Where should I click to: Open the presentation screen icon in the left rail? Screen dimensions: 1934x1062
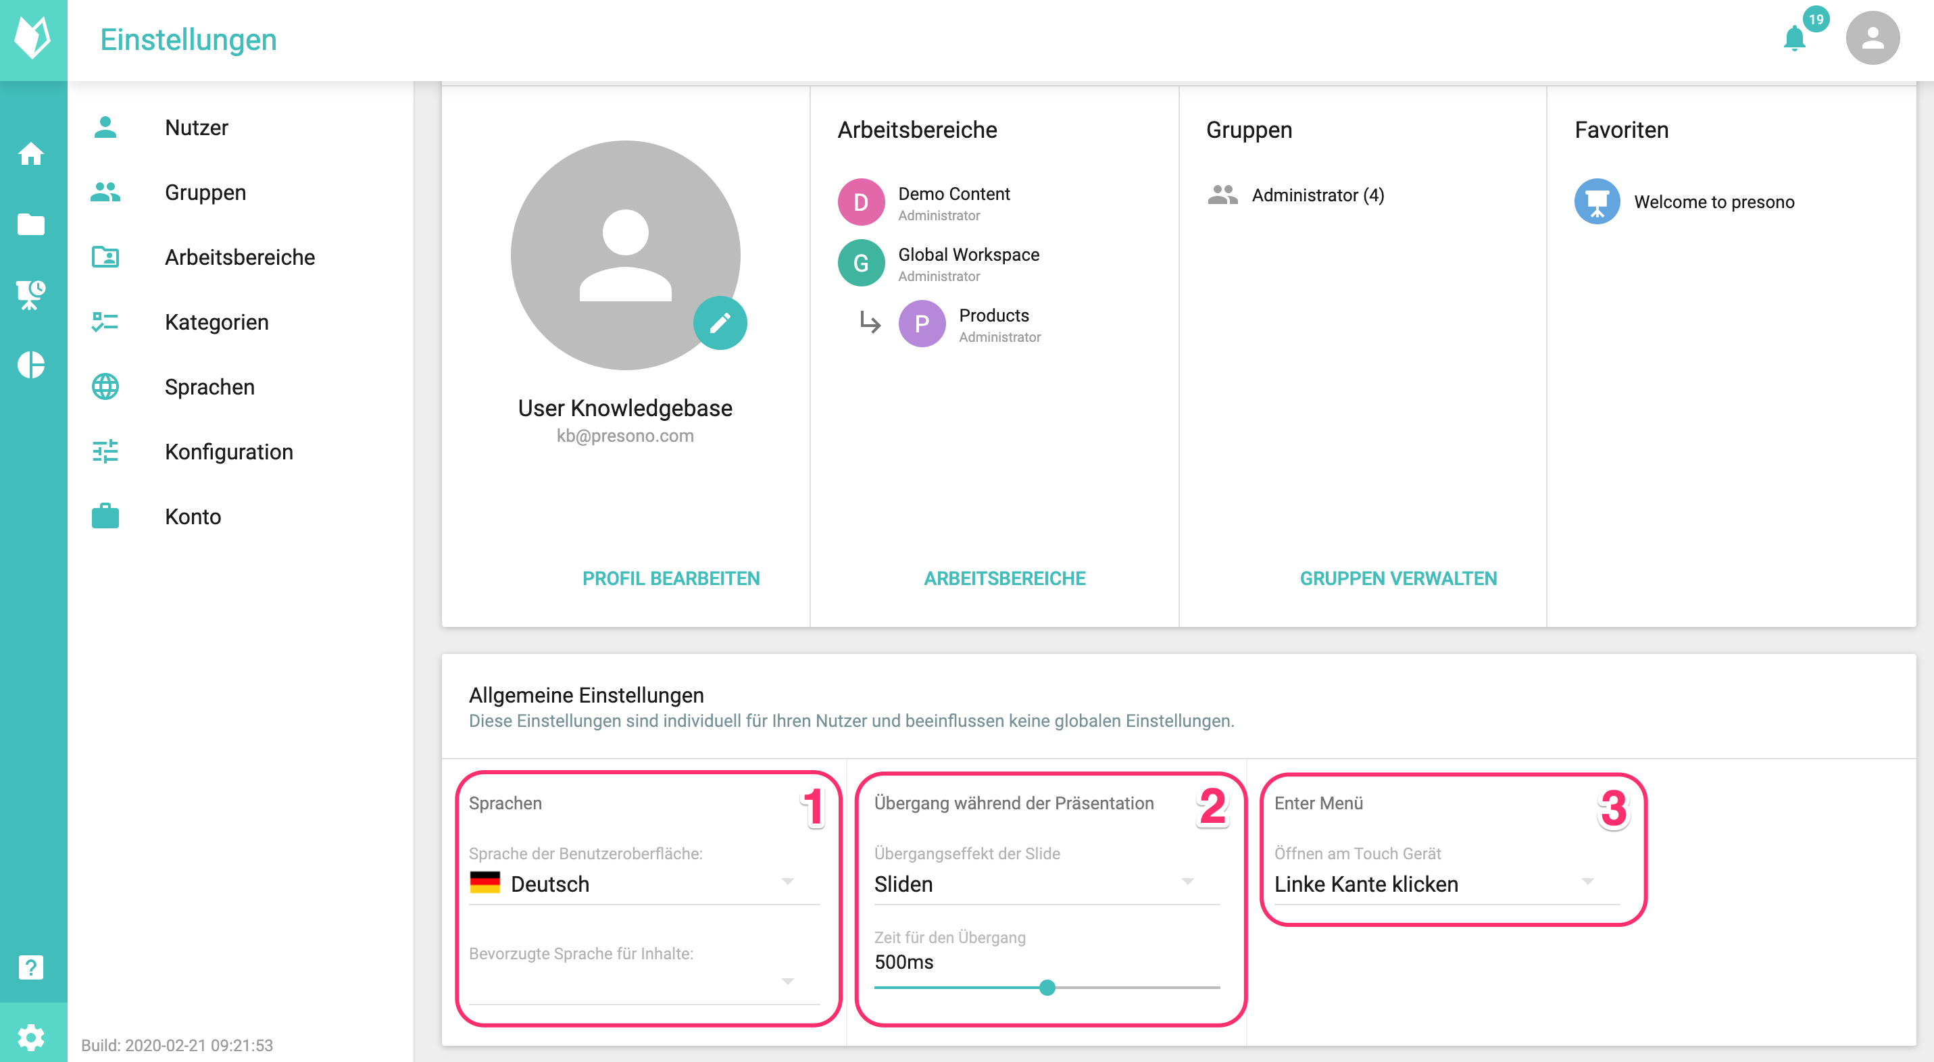32,294
